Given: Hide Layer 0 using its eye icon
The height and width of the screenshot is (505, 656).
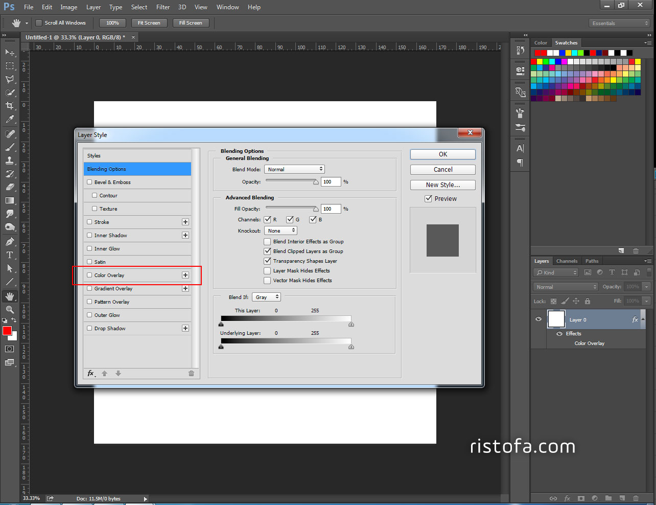Looking at the screenshot, I should tap(538, 319).
